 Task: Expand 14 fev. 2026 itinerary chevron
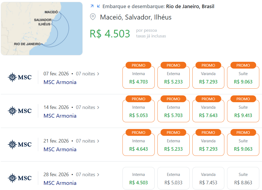pos(98,107)
